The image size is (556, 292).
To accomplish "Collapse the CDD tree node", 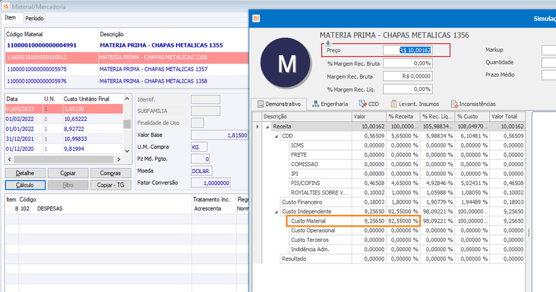I will point(277,136).
